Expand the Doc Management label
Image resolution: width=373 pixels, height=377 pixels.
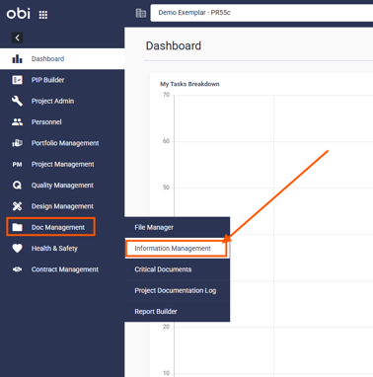pyautogui.click(x=58, y=227)
